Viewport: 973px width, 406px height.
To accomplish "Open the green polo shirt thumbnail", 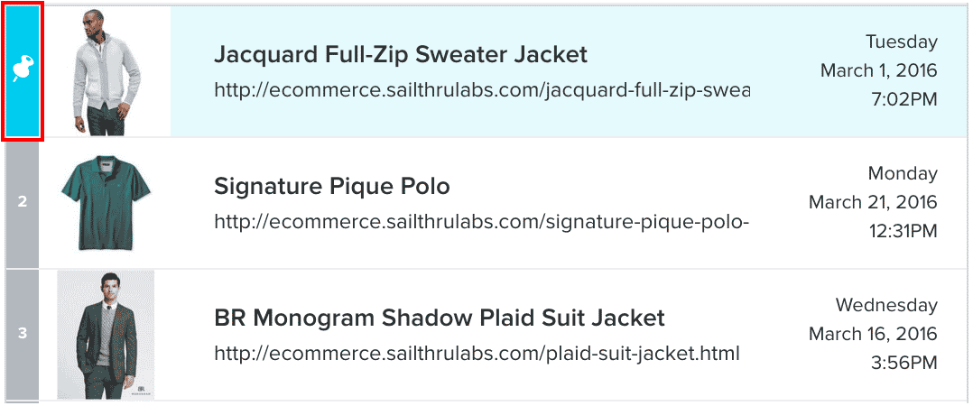I will pyautogui.click(x=107, y=202).
